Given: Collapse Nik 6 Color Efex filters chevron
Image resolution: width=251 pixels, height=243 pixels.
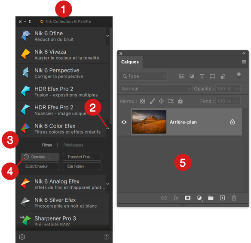Looking at the screenshot, I should (x=108, y=128).
